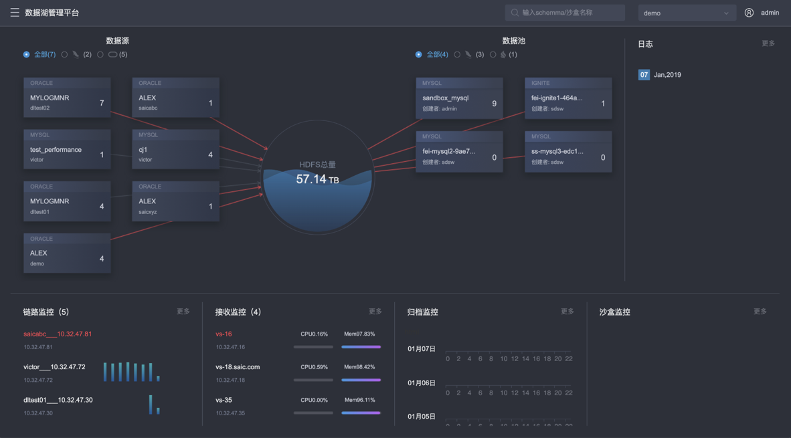Focus the schema/沙盒名称 search field

[569, 13]
